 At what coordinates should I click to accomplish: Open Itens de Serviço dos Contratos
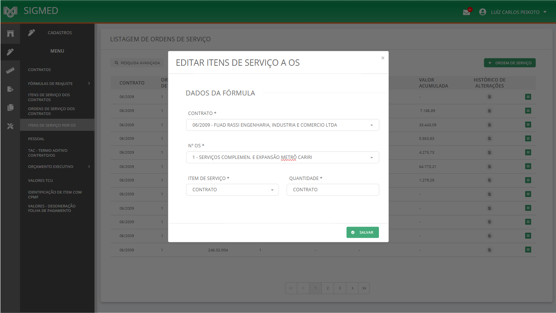[49, 97]
